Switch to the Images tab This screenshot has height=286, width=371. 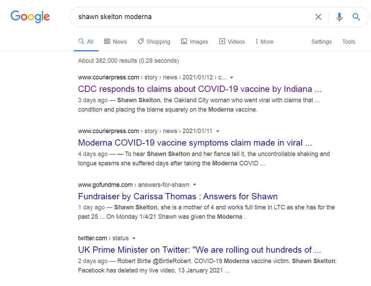pyautogui.click(x=195, y=42)
